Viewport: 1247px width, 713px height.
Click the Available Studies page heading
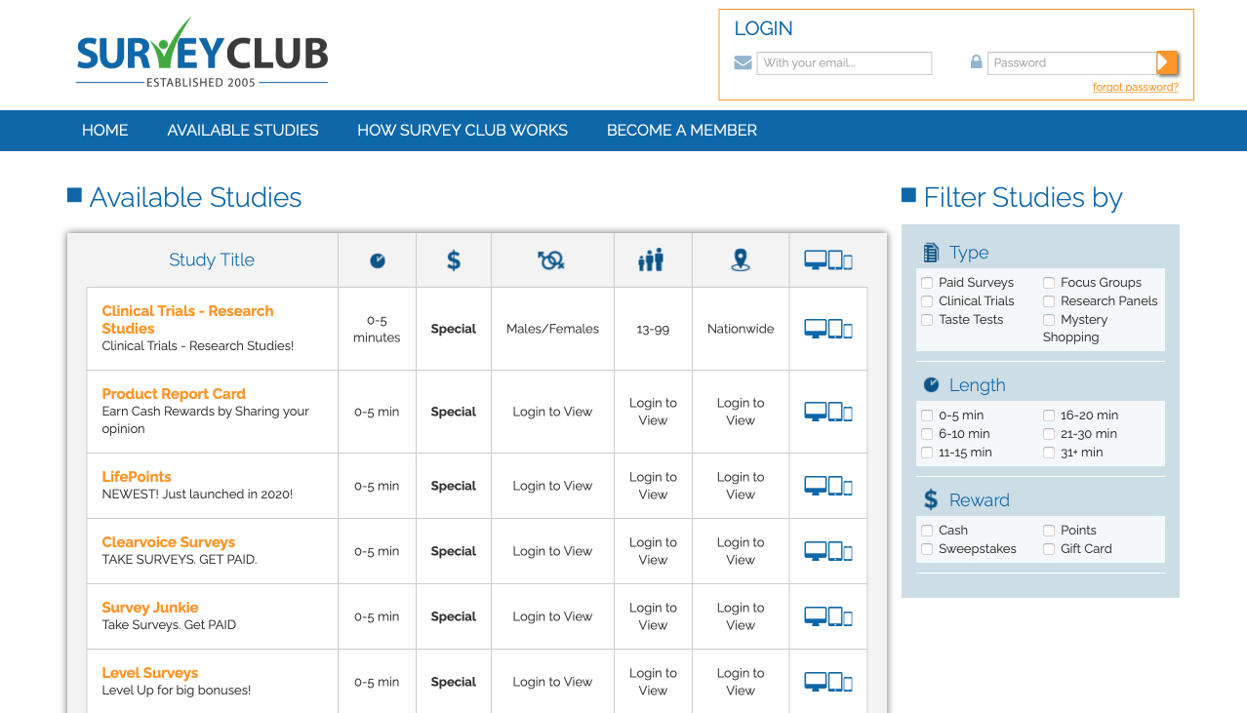(x=195, y=198)
